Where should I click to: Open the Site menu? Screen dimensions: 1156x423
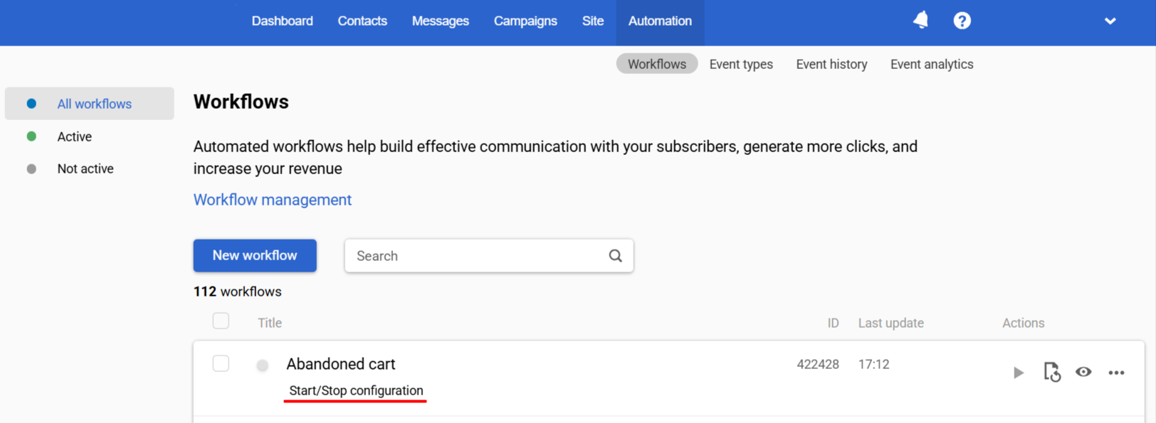pos(592,21)
